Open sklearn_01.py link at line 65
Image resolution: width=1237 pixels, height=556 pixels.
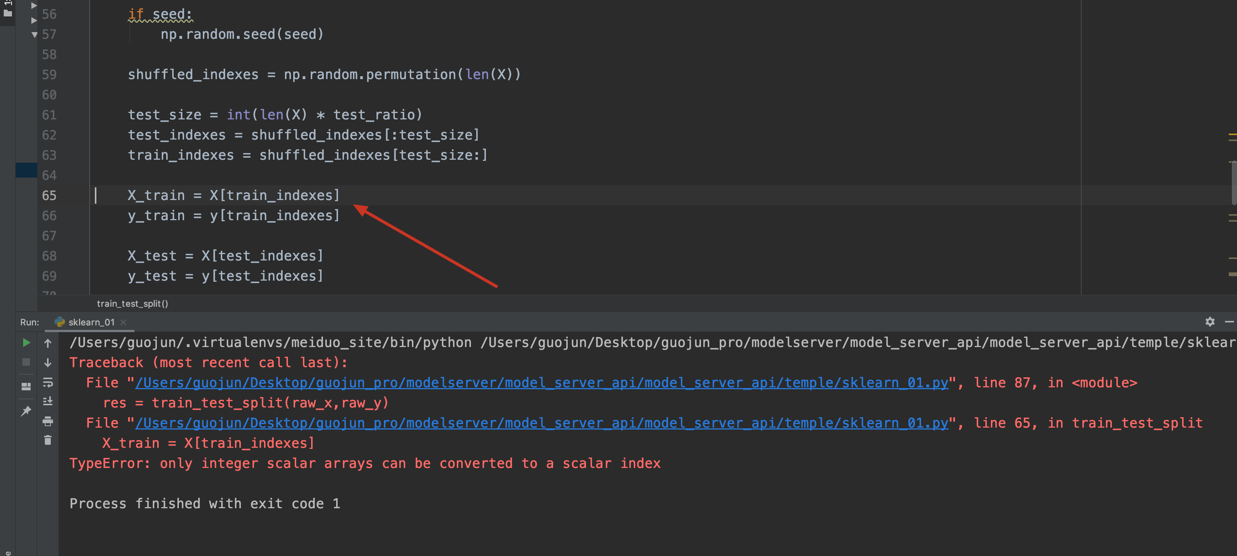pyautogui.click(x=541, y=423)
